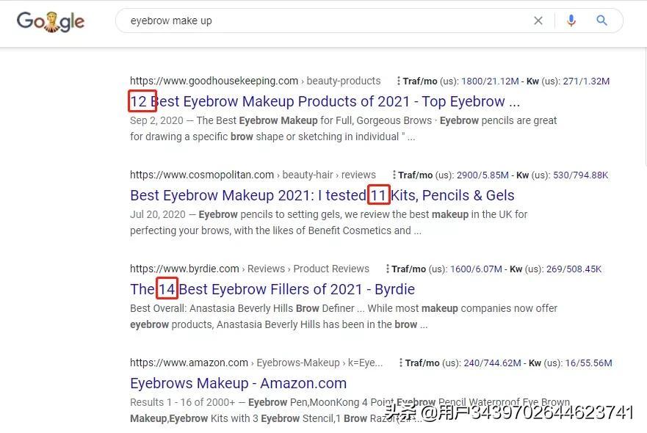This screenshot has width=647, height=433.
Task: Open three-dot menu beside cosmopolitan.com result
Action: (394, 175)
